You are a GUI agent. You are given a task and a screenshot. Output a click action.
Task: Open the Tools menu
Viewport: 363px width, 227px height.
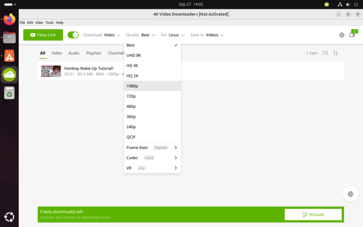[49, 23]
